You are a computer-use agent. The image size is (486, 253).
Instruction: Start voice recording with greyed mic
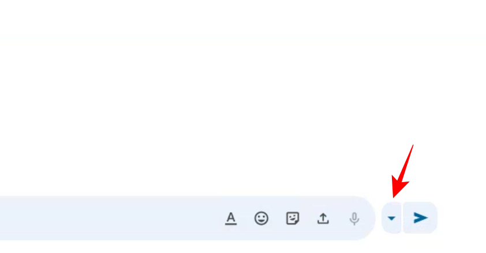pos(354,218)
